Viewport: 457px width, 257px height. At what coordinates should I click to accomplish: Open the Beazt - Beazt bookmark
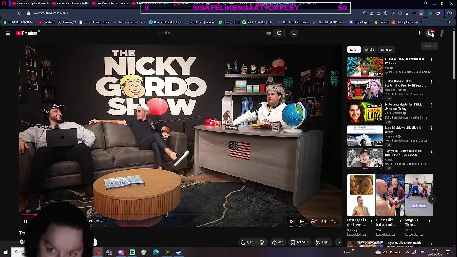click(229, 22)
